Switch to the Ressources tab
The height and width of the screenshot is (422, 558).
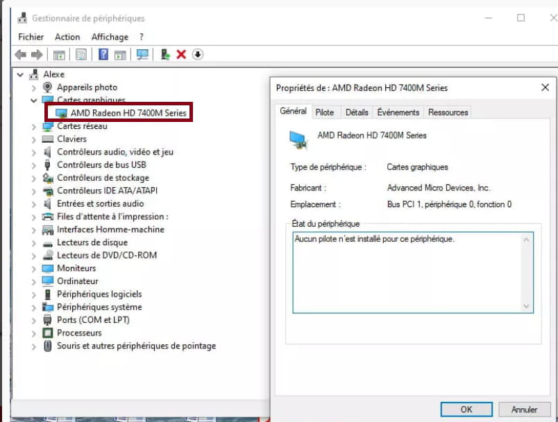(x=448, y=112)
